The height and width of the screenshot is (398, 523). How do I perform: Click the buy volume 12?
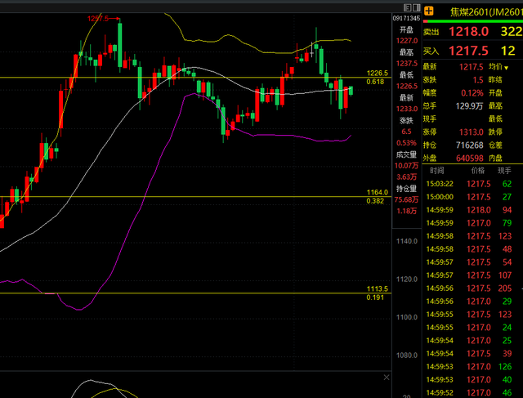[x=507, y=51]
